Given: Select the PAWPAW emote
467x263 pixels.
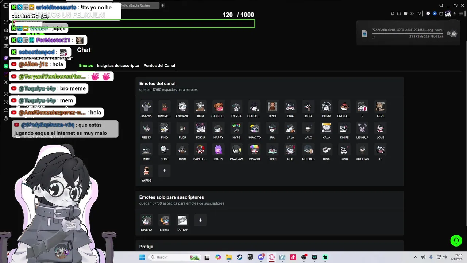Looking at the screenshot, I should [236, 150].
